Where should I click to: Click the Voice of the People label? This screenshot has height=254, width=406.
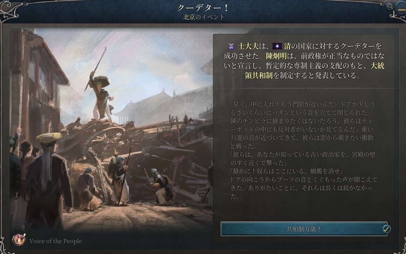click(55, 241)
